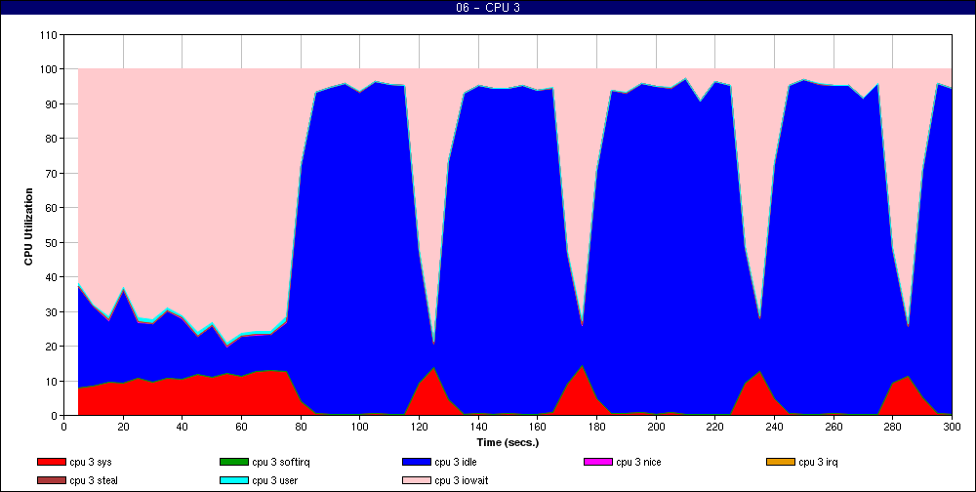Viewport: 976px width, 492px height.
Task: Click the magenta cpu 3 nice legend swatch
Action: (x=597, y=462)
